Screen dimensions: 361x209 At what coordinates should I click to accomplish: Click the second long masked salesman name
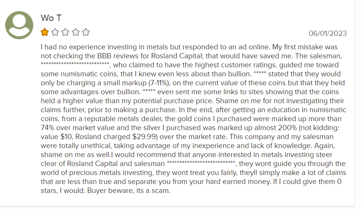click(x=201, y=163)
